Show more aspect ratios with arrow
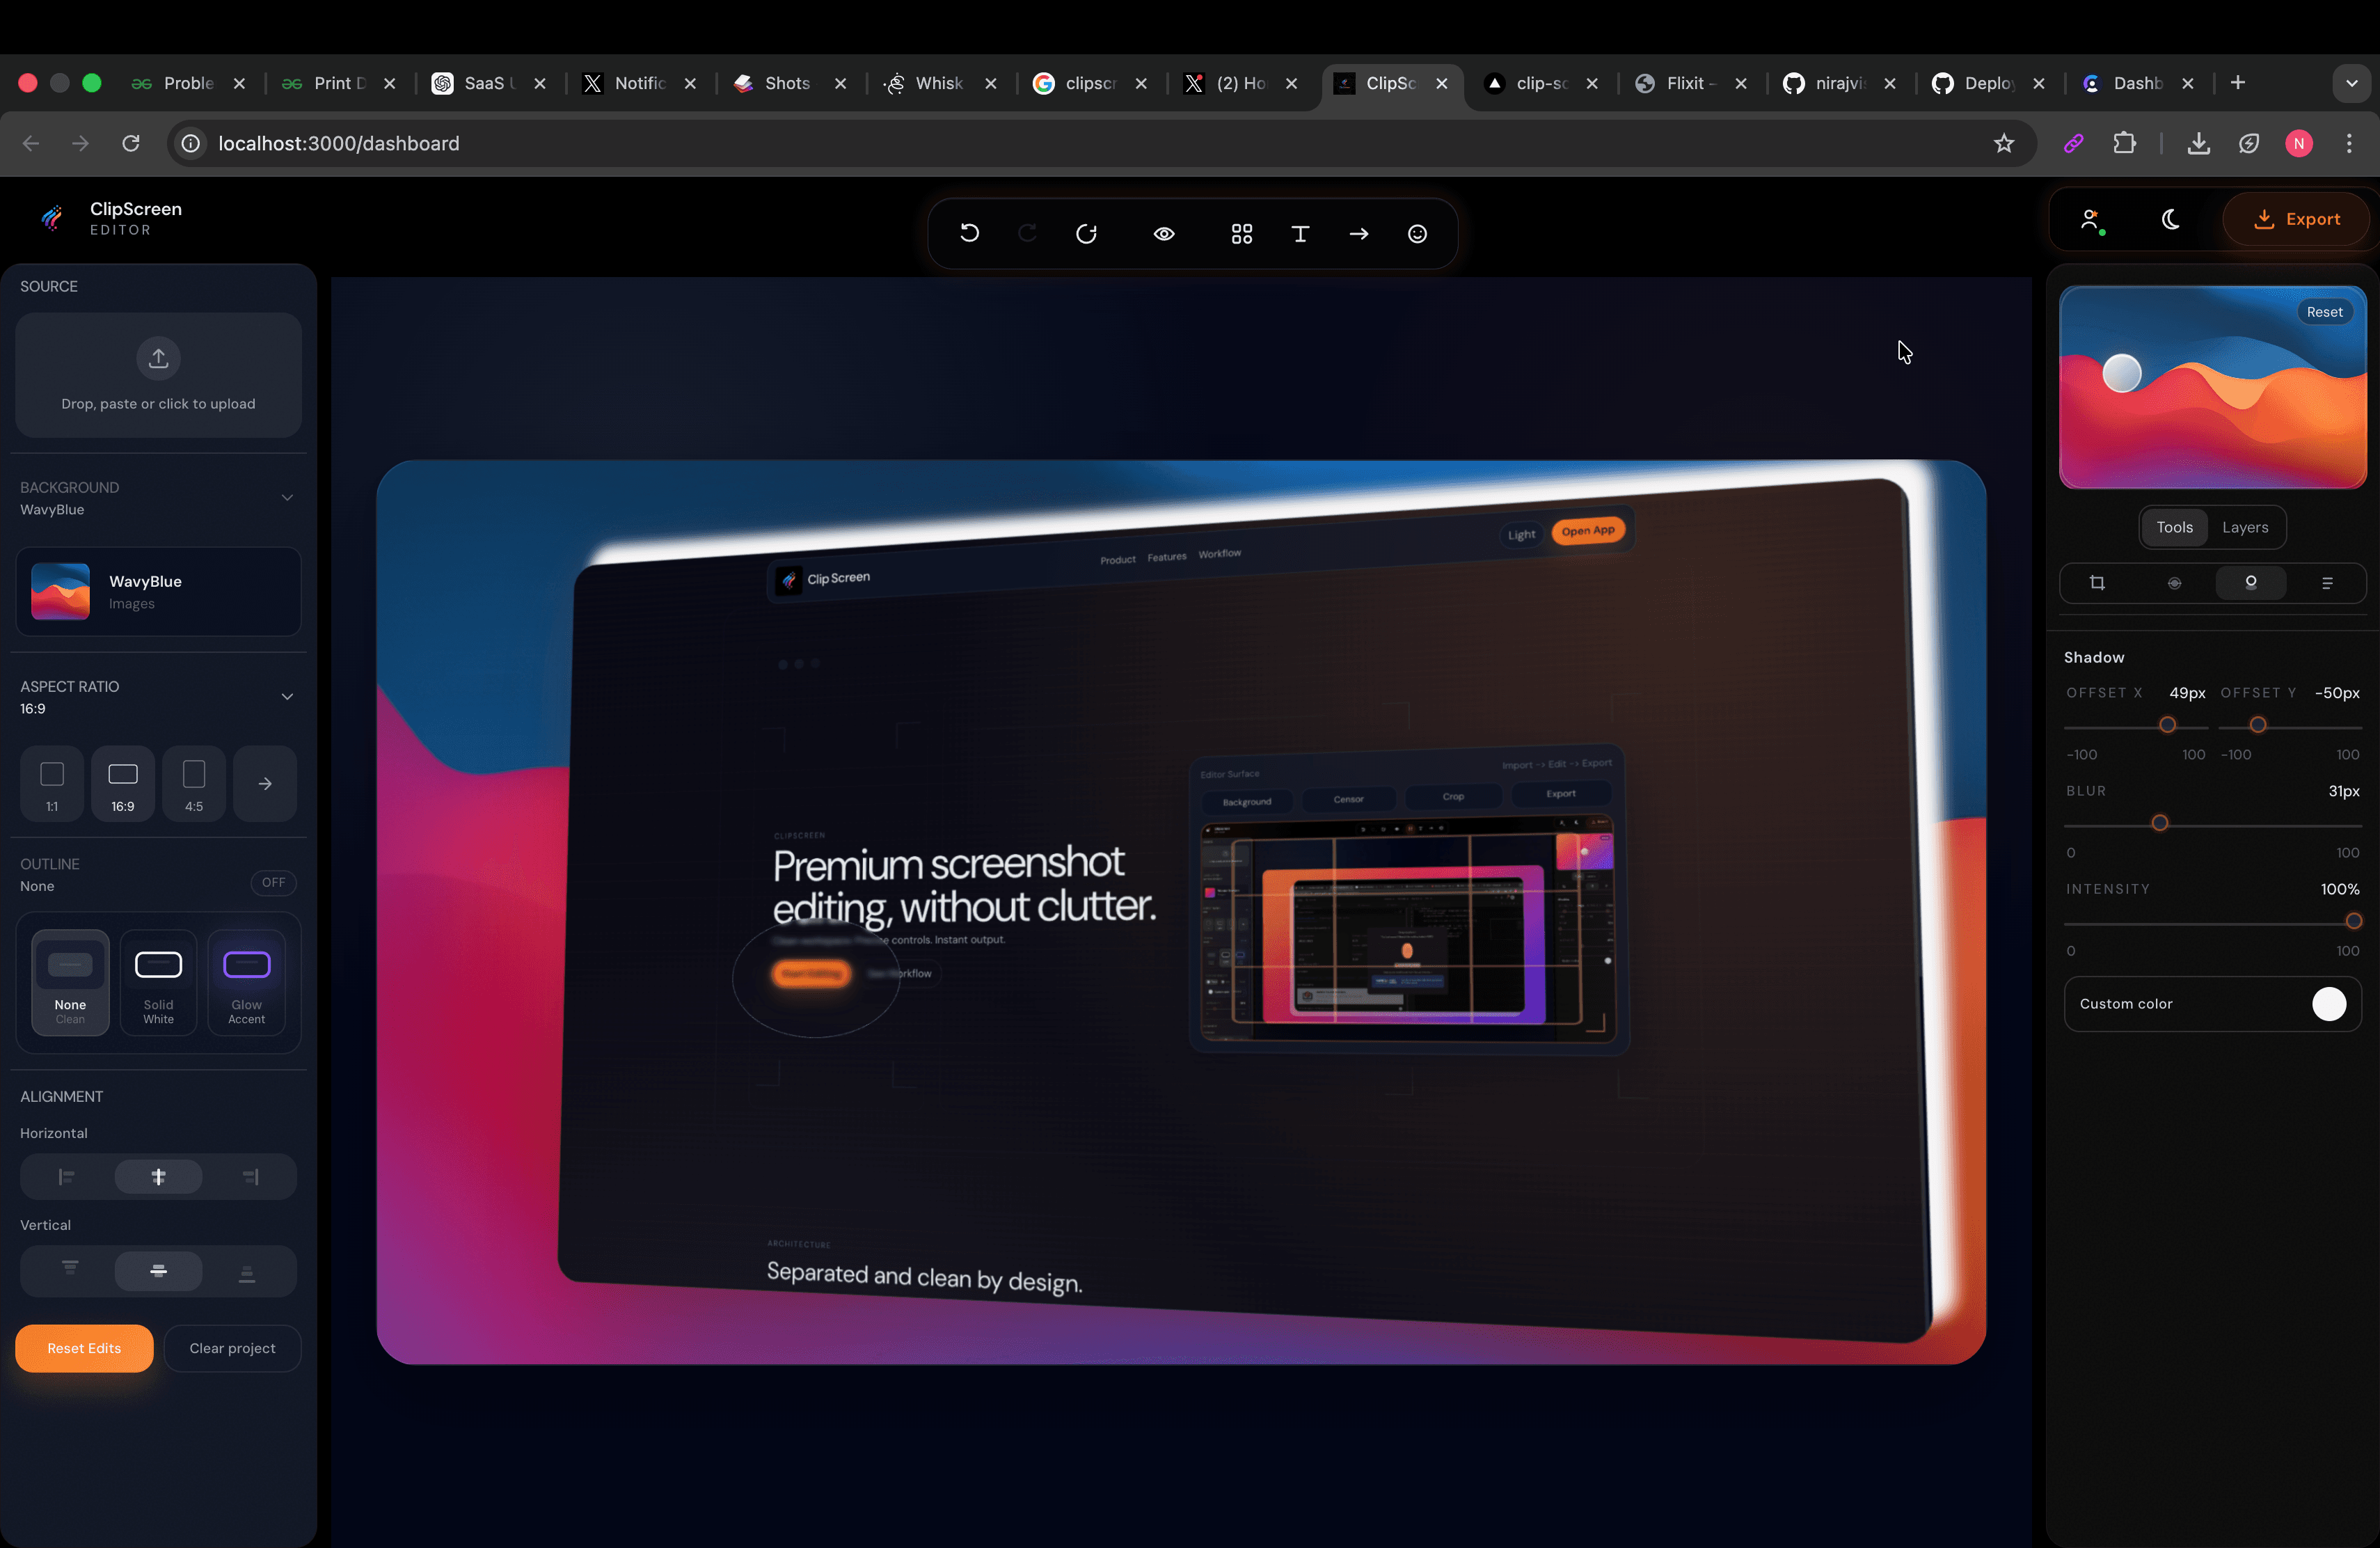The width and height of the screenshot is (2380, 1548). pos(265,784)
